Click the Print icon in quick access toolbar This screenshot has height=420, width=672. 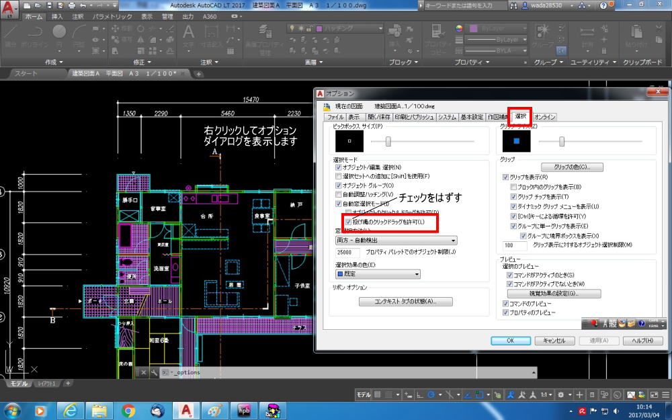[x=72, y=5]
